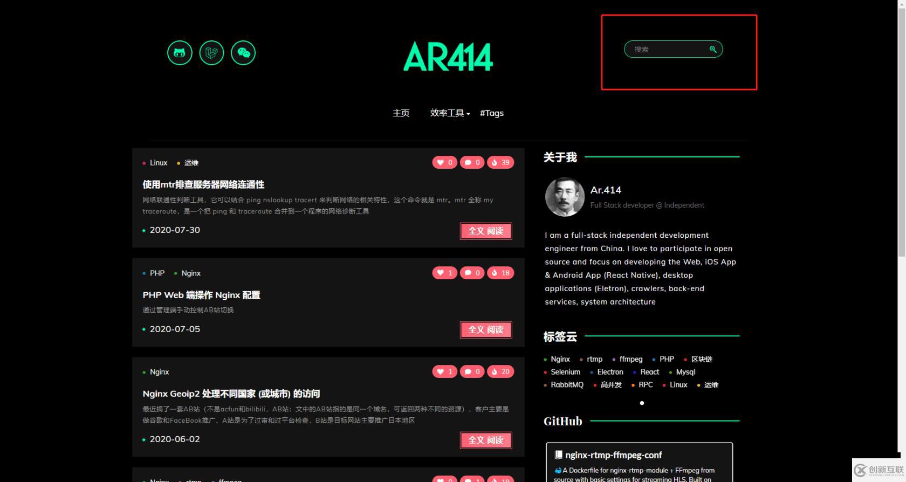Click 全文 阅读 for the mtr post
This screenshot has height=482, width=906.
pyautogui.click(x=486, y=231)
